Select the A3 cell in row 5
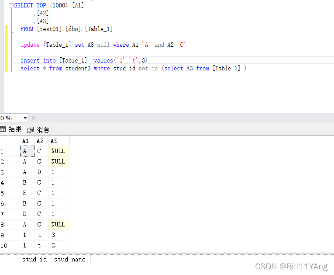This screenshot has width=334, height=275. pos(59,193)
